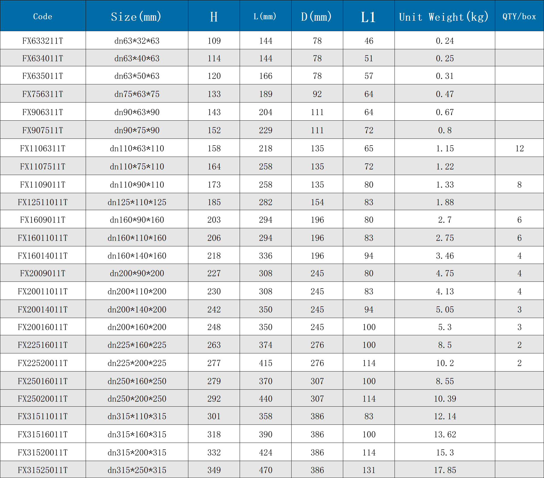Viewport: 544px width, 478px height.
Task: Select the dn110*90*110 size cell
Action: click(x=137, y=185)
